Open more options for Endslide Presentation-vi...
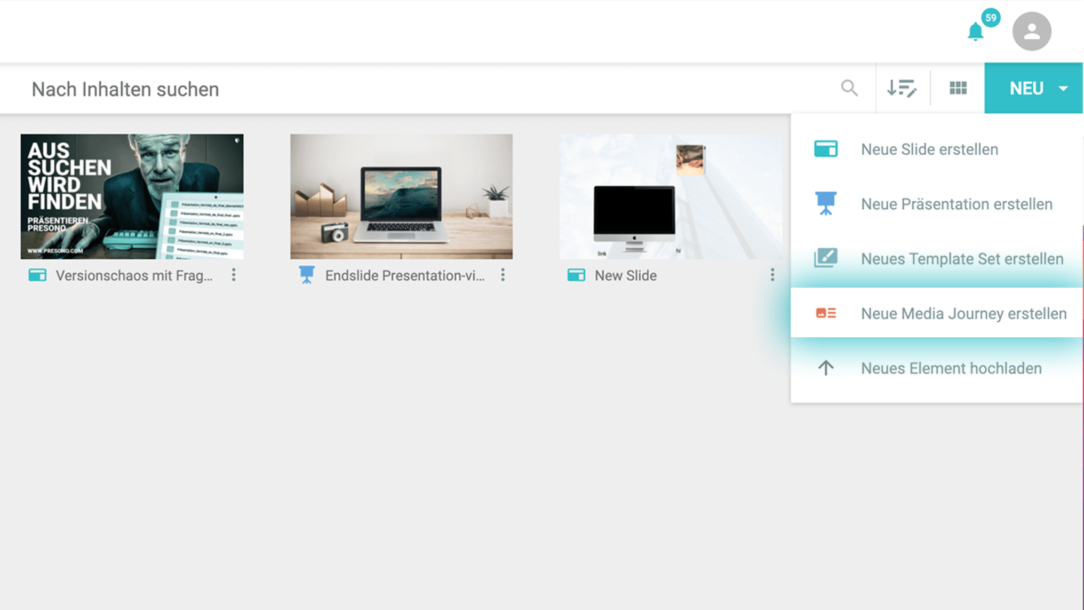The image size is (1084, 610). pos(503,275)
